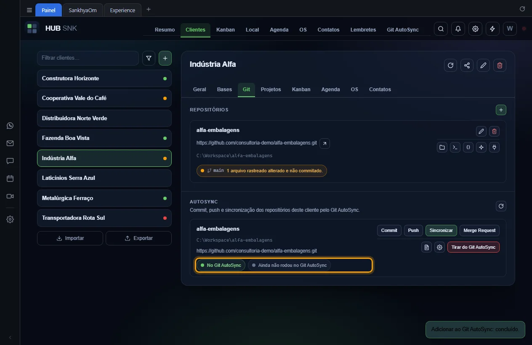This screenshot has width=532, height=345.
Task: Open AutoSync repository settings gear
Action: 440,247
